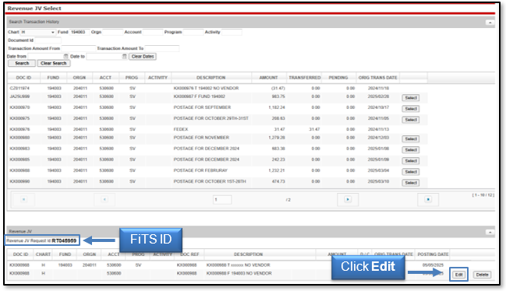506x291 pixels.
Task: Click the Date to text box
Action: click(104, 56)
